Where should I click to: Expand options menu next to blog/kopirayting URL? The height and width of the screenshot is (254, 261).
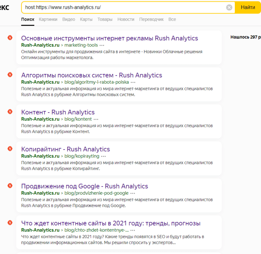[x=103, y=156]
